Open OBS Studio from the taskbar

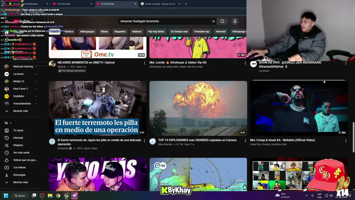pyautogui.click(x=42, y=196)
